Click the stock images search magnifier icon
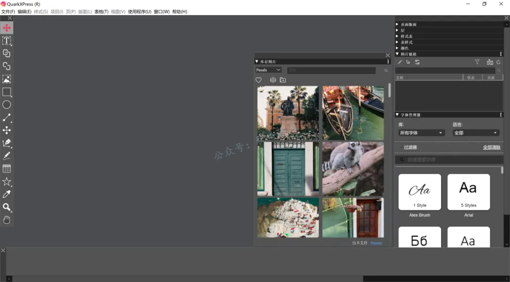 386,70
